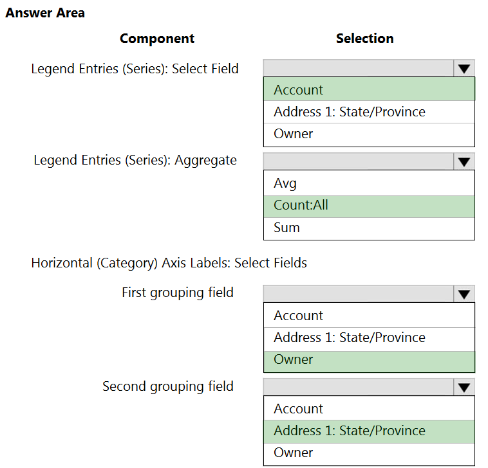The width and height of the screenshot is (488, 468).
Task: Choose Address 1: State/Province as First grouping field
Action: point(368,337)
